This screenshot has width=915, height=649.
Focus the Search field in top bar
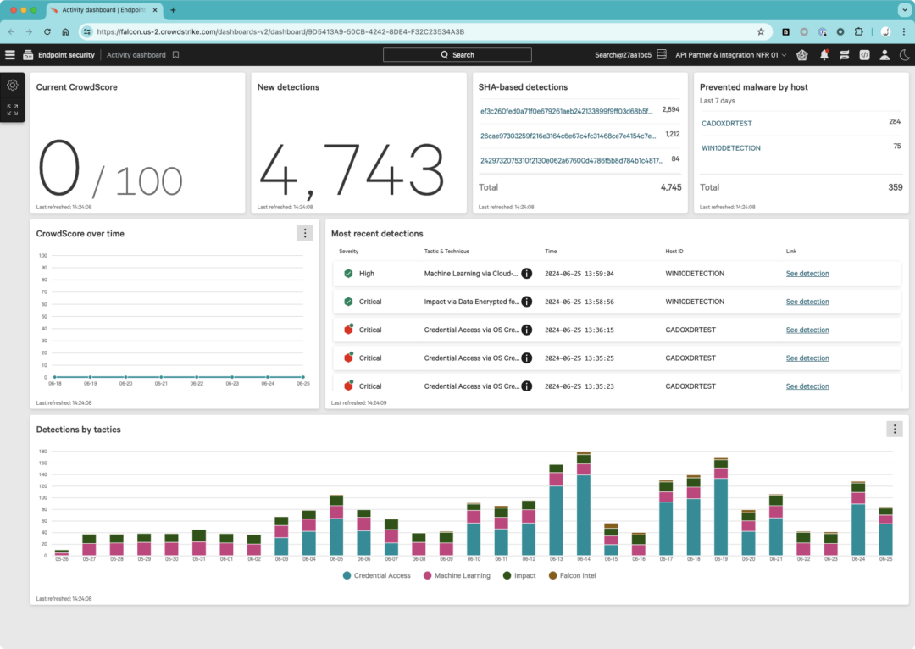pos(457,55)
